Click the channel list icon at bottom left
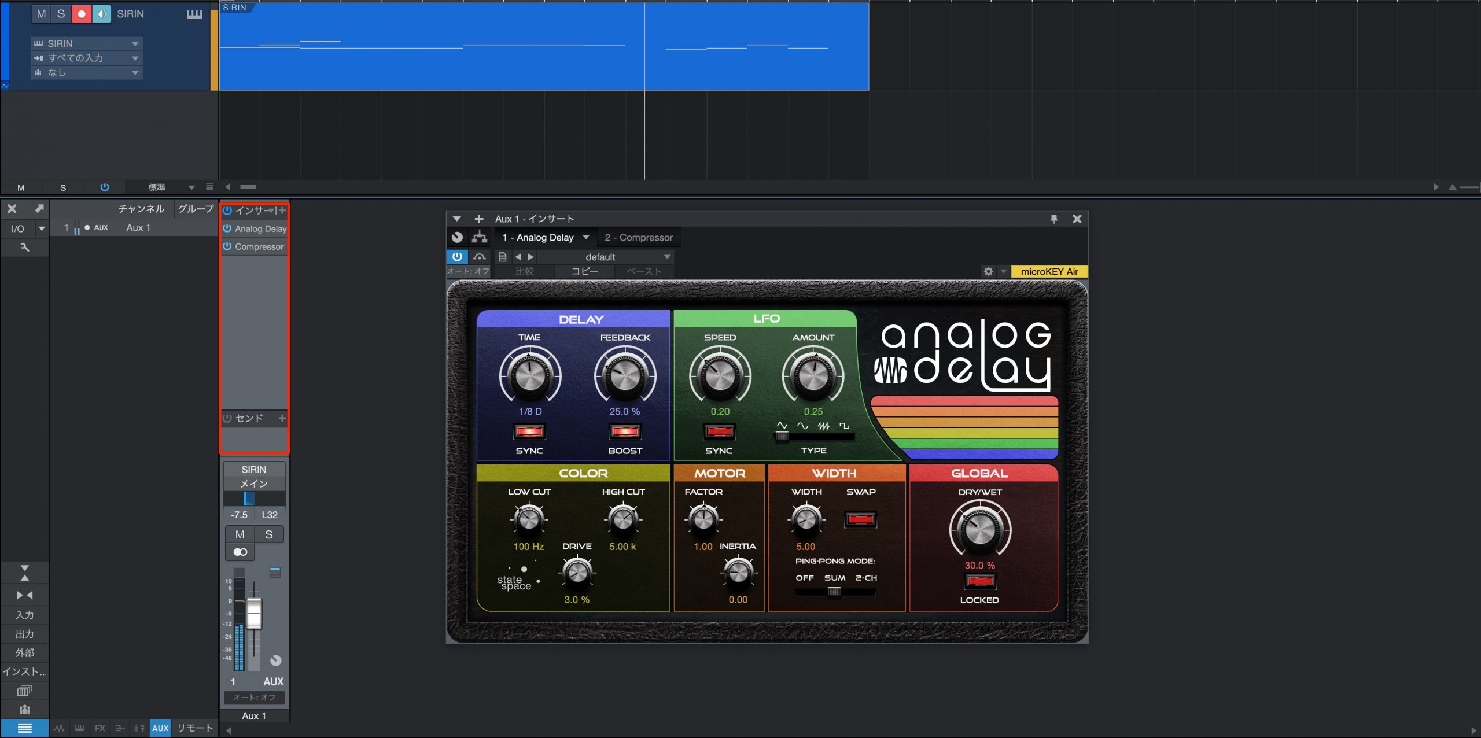Image resolution: width=1481 pixels, height=738 pixels. pos(24,728)
